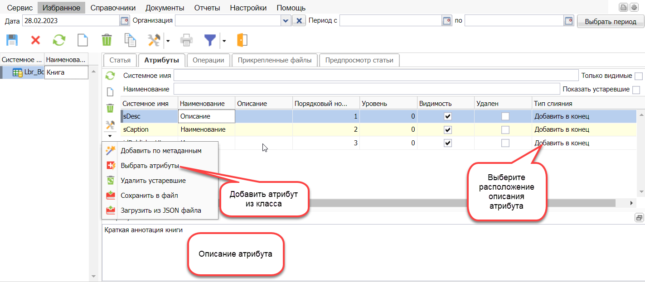The image size is (645, 282).
Task: Clear organization with the X button
Action: tap(299, 21)
